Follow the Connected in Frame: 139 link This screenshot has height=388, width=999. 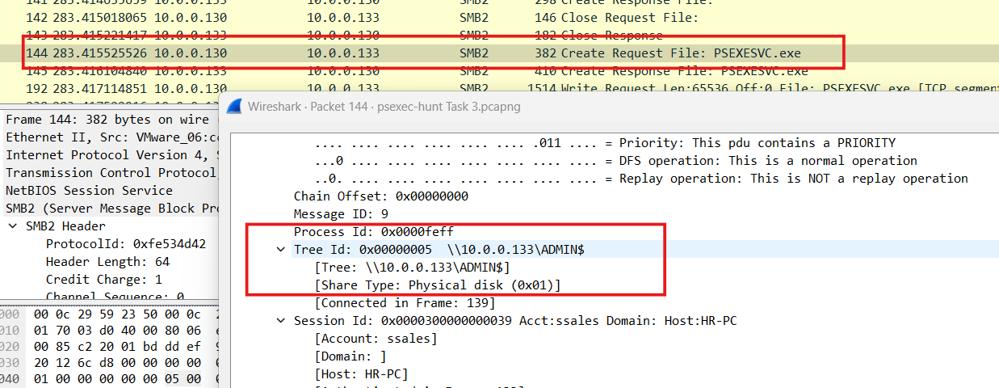click(x=405, y=303)
